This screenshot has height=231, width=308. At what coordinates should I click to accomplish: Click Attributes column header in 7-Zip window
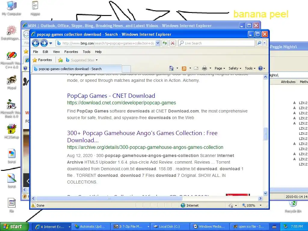pos(288,82)
